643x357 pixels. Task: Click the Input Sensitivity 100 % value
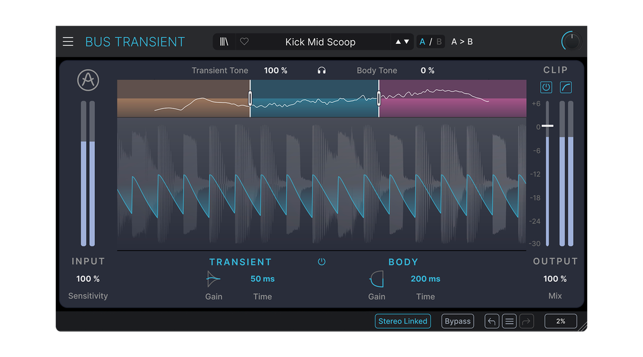click(88, 279)
